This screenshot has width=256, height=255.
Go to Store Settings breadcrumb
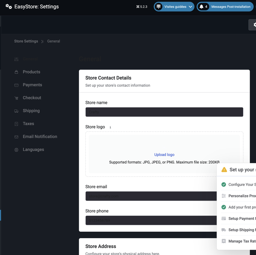tap(26, 41)
